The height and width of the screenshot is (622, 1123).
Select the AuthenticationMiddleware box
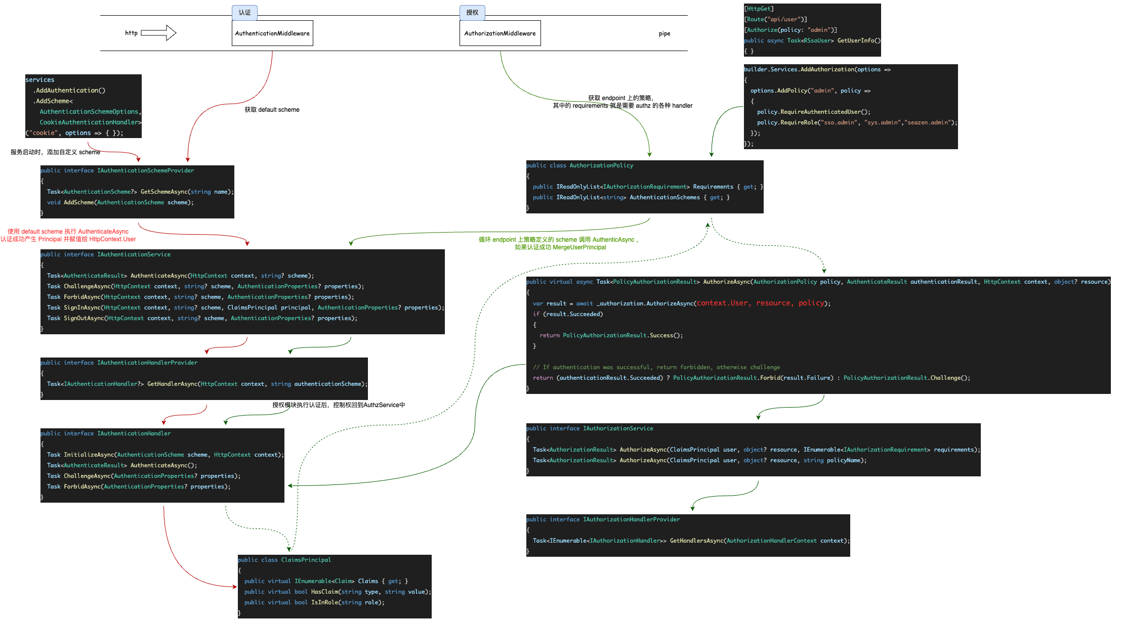click(272, 32)
